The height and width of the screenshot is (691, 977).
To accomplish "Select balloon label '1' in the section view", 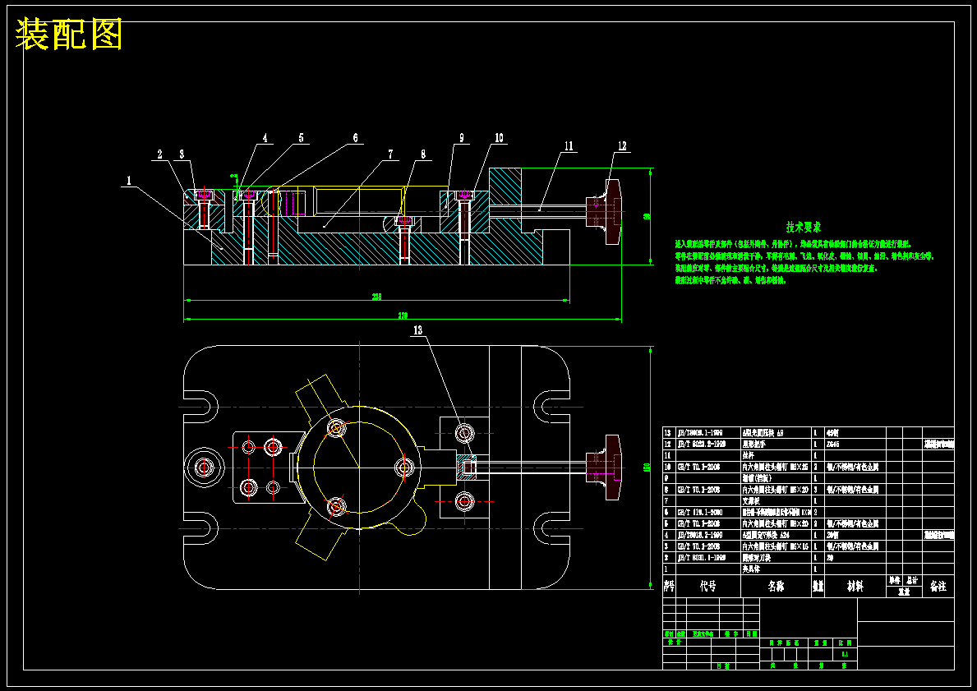I will (x=129, y=181).
